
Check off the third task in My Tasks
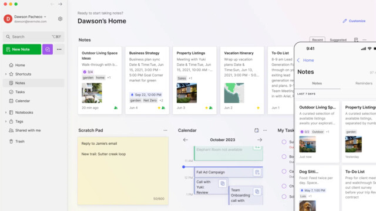[x=284, y=171]
